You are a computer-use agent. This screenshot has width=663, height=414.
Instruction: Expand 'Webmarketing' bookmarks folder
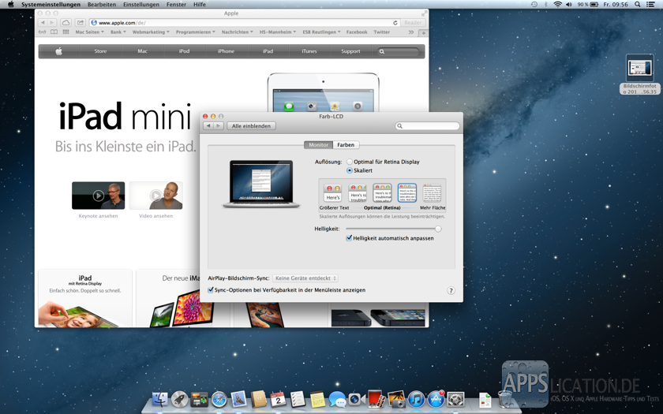click(151, 32)
